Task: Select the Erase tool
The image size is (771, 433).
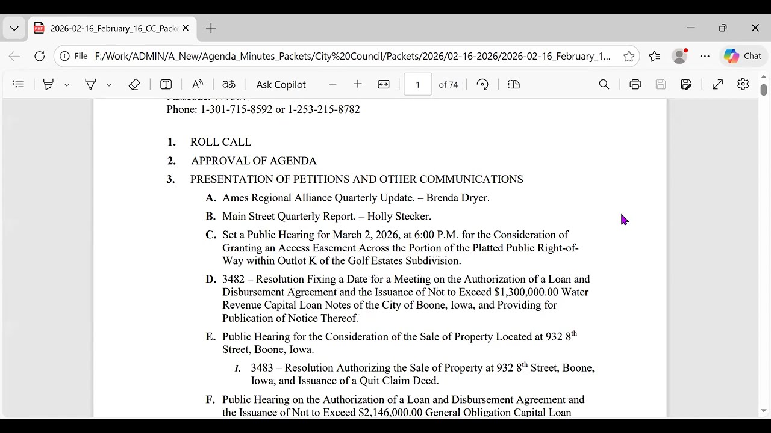Action: click(x=134, y=84)
